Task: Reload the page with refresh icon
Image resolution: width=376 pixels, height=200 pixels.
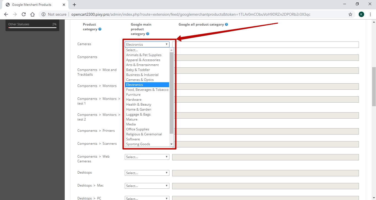Action: (x=24, y=14)
